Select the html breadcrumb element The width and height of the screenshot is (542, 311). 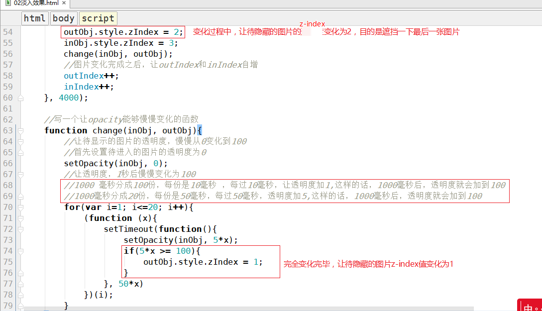pyautogui.click(x=35, y=18)
